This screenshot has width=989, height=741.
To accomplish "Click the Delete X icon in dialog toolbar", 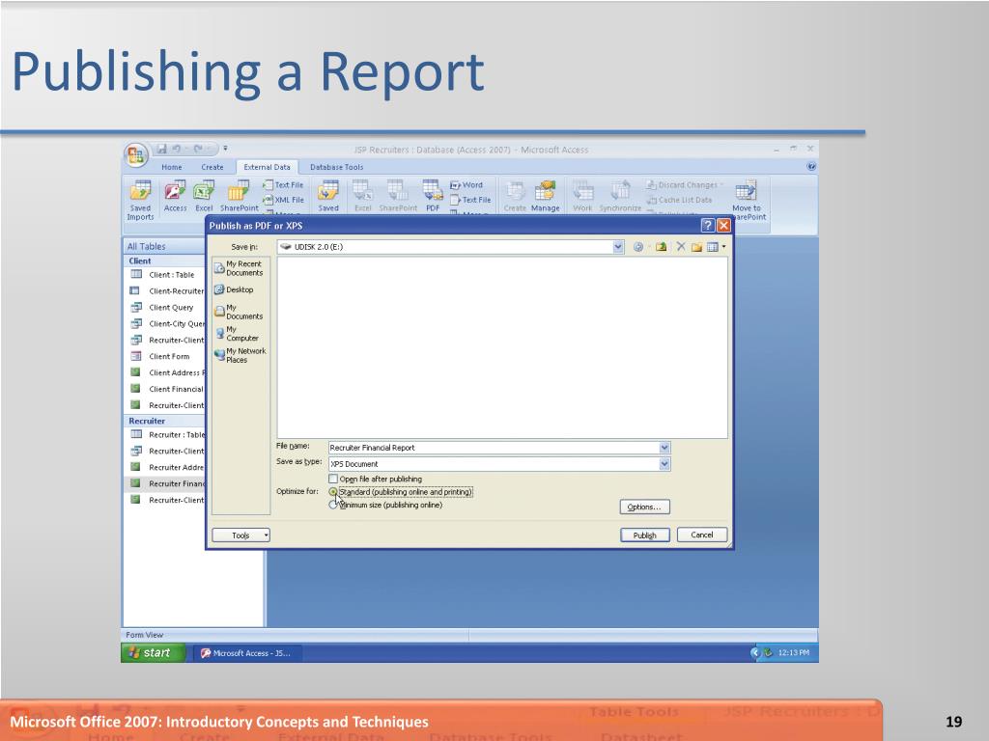I will (681, 247).
